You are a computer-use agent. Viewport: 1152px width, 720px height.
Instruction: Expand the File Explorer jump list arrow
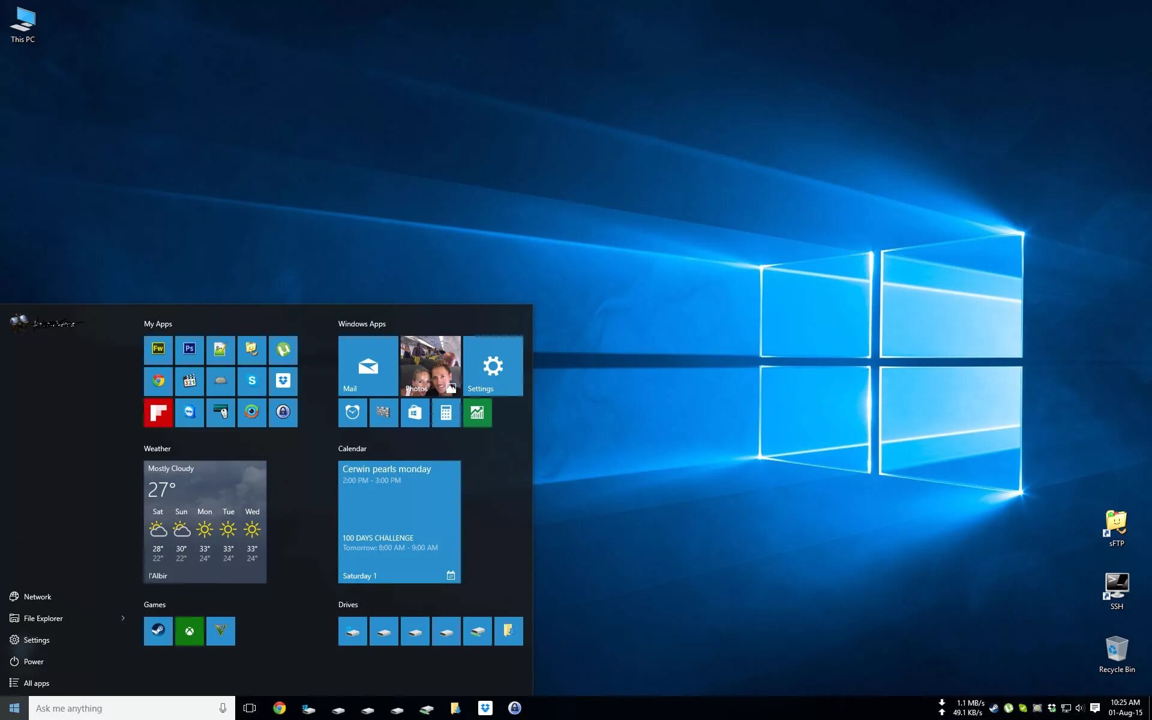123,618
